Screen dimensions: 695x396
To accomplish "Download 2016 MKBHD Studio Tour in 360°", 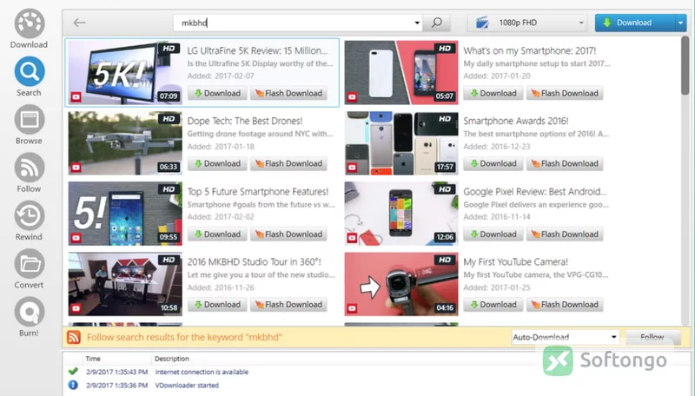I will click(217, 304).
